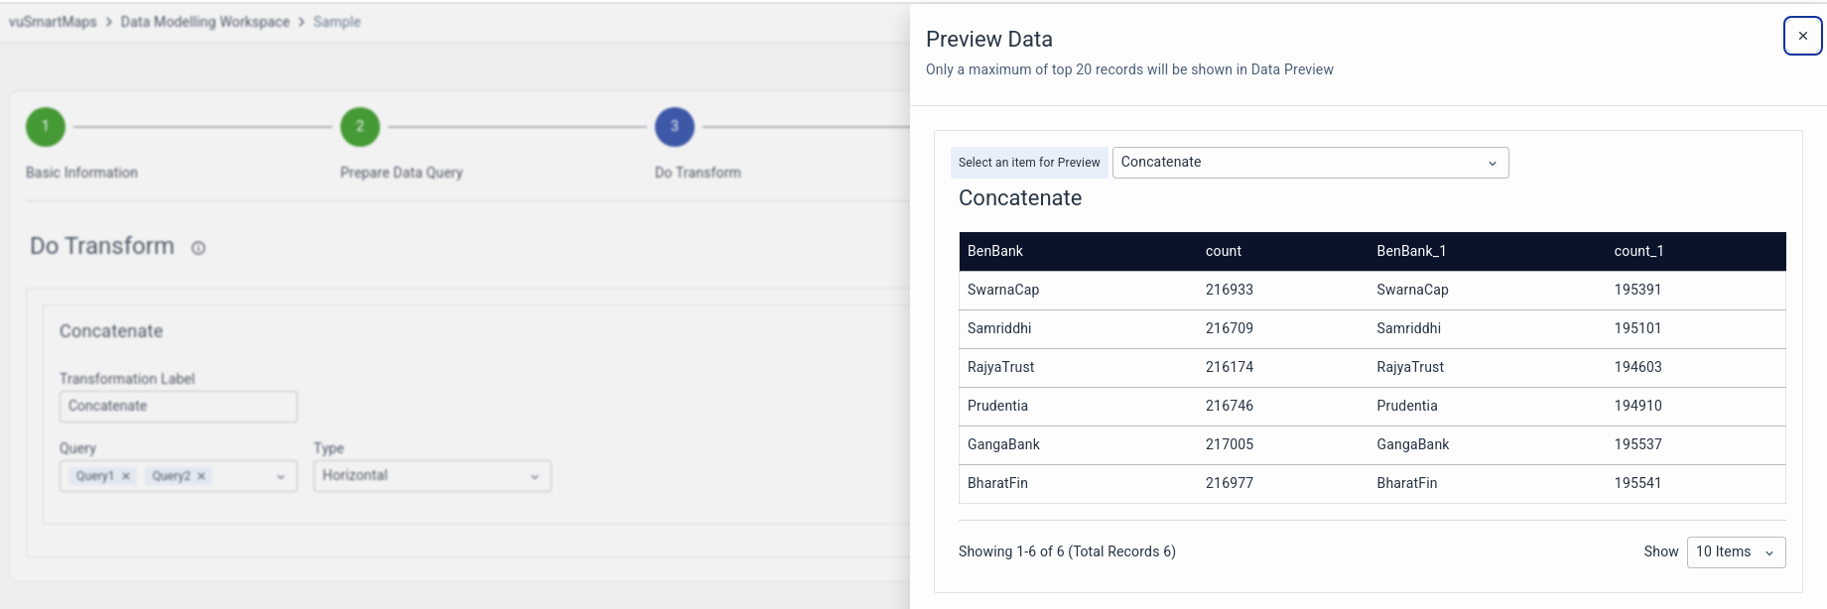Click the vuSmartMaps breadcrumb link

(53, 22)
